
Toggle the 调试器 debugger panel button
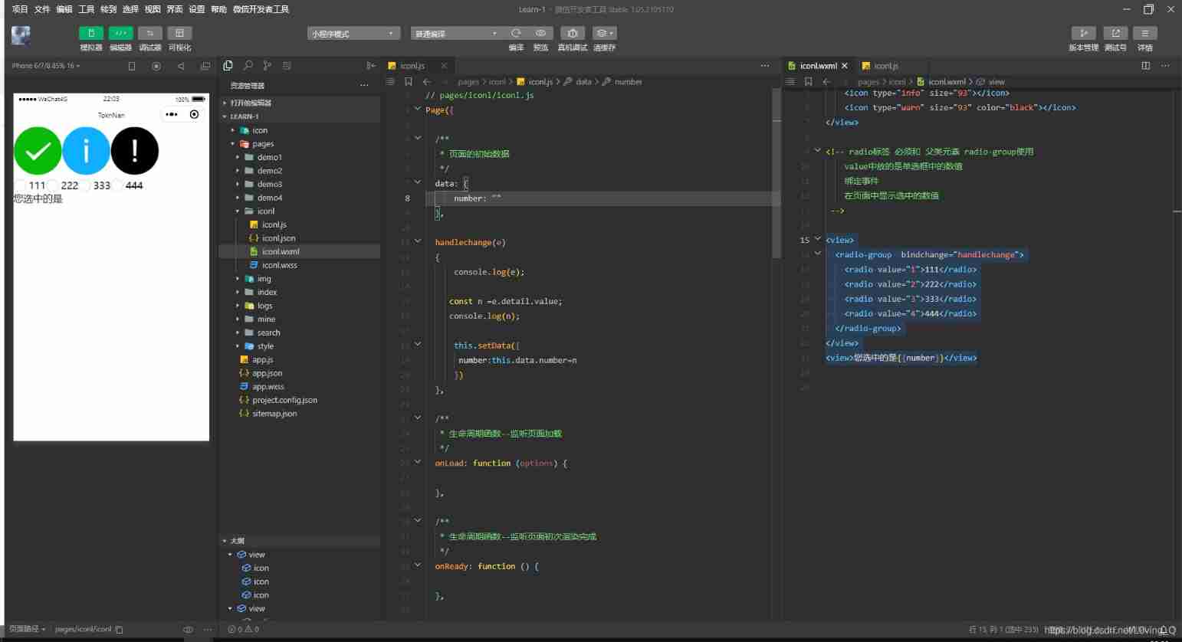(150, 33)
